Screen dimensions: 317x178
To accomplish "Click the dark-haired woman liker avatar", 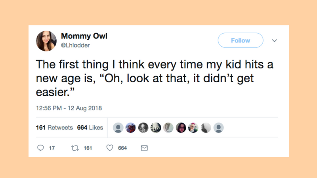I will click(181, 127).
